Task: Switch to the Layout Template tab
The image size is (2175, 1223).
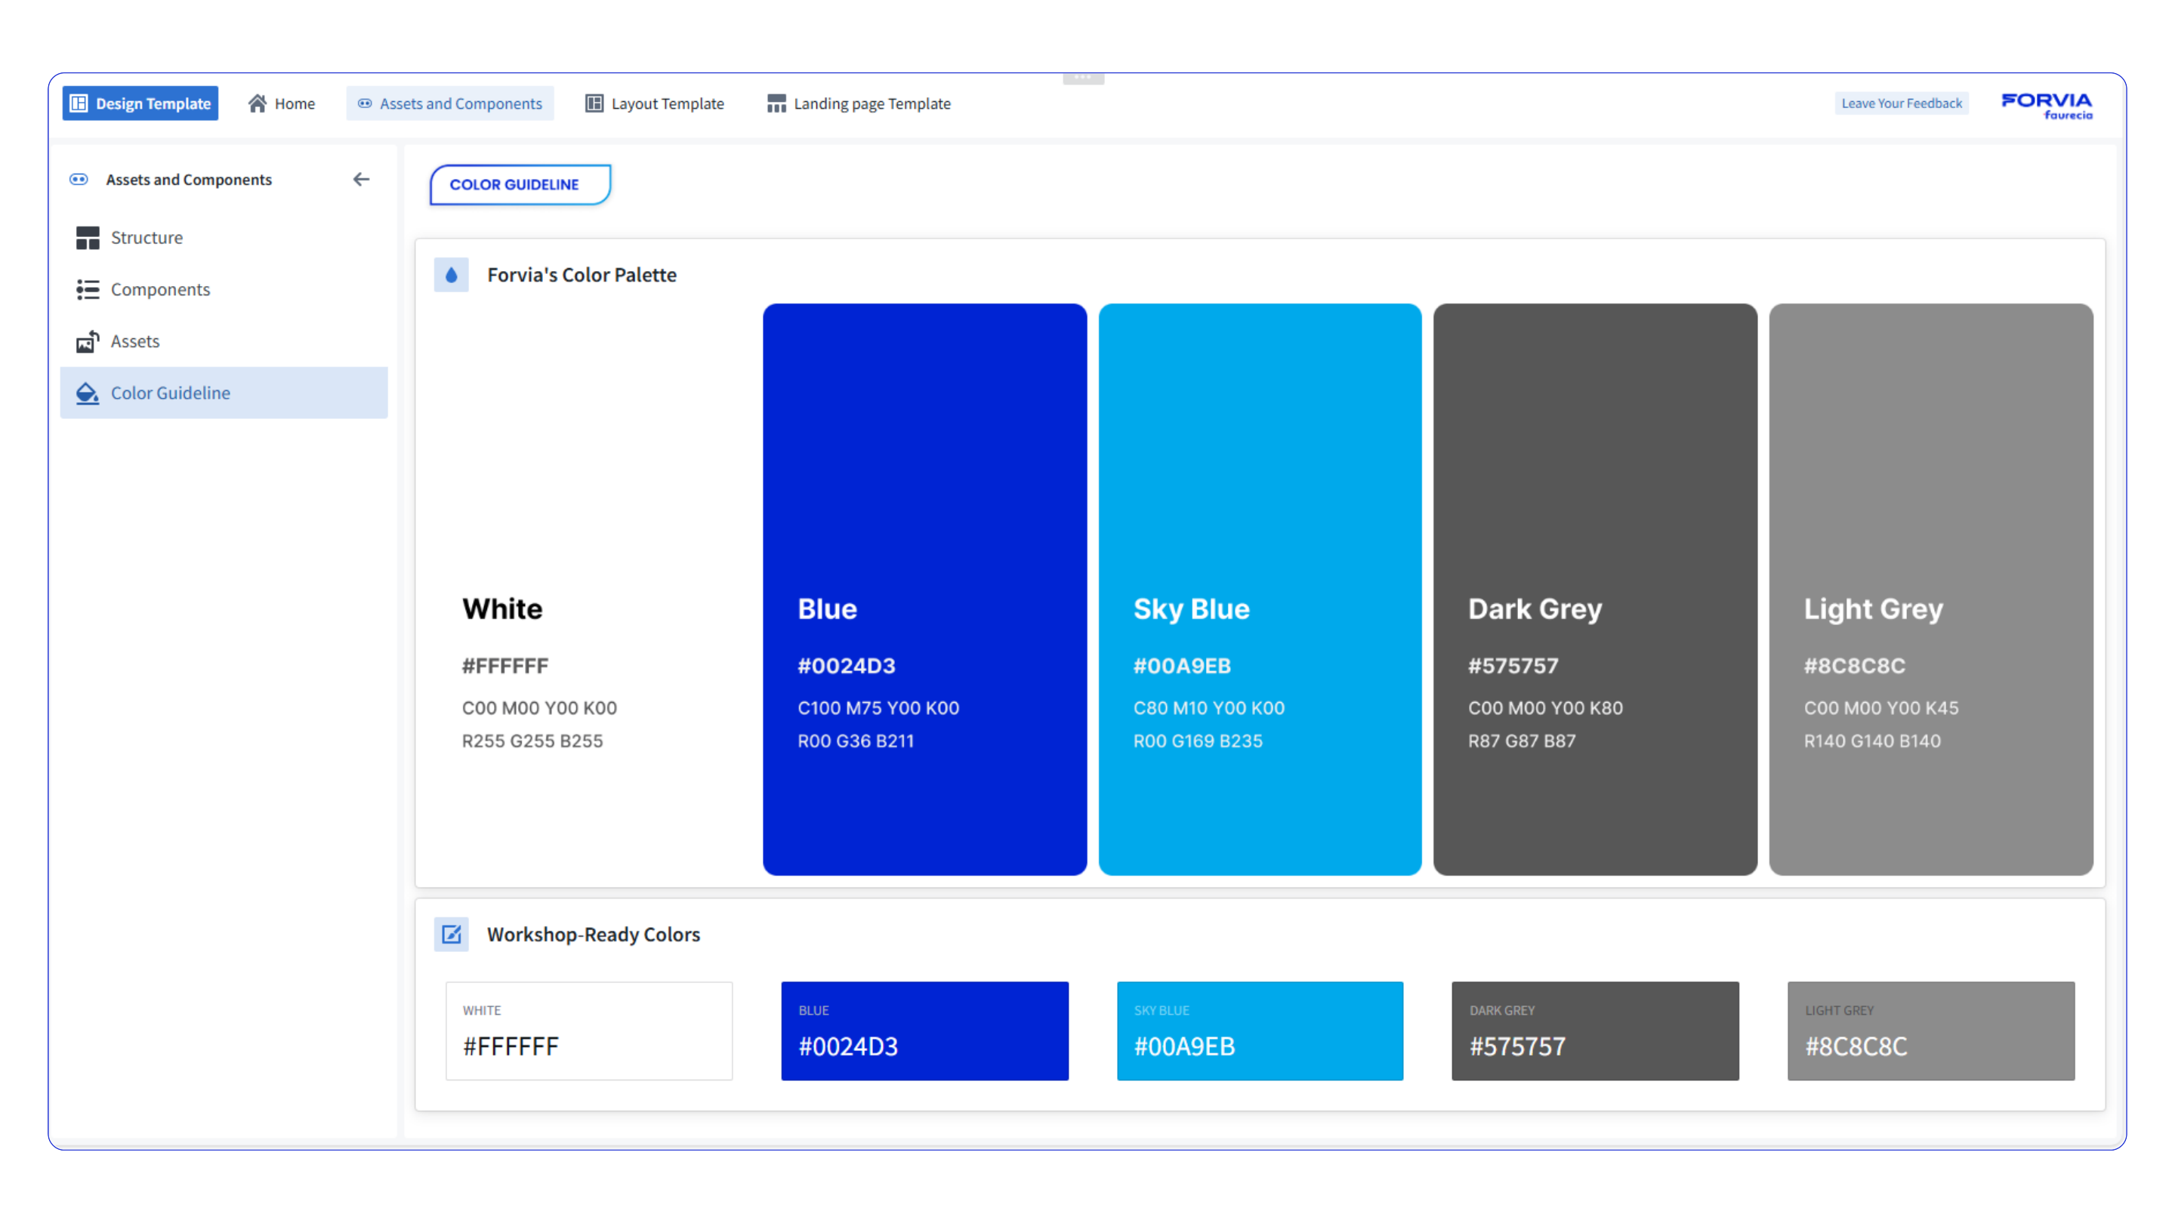Action: (x=656, y=103)
